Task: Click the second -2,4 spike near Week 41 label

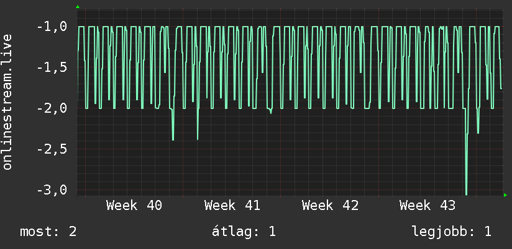Action: tap(198, 138)
